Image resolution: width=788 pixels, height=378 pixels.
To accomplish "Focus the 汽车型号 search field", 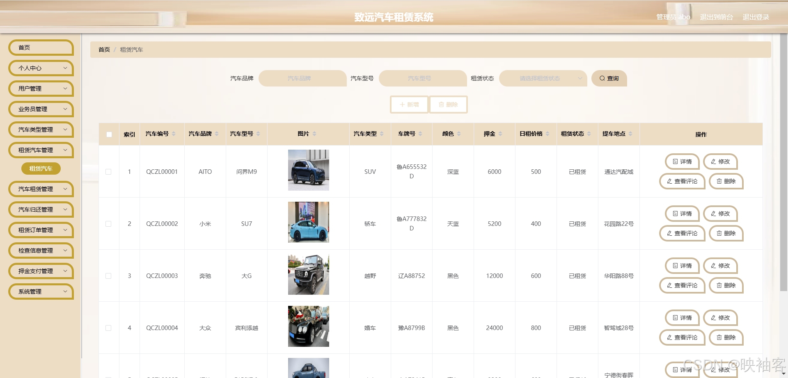I will click(423, 78).
